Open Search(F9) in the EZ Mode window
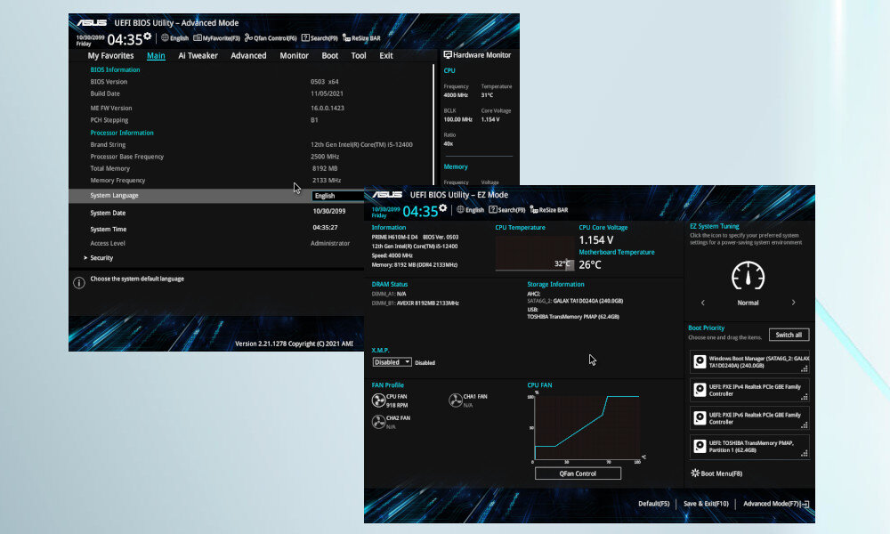 tap(507, 209)
